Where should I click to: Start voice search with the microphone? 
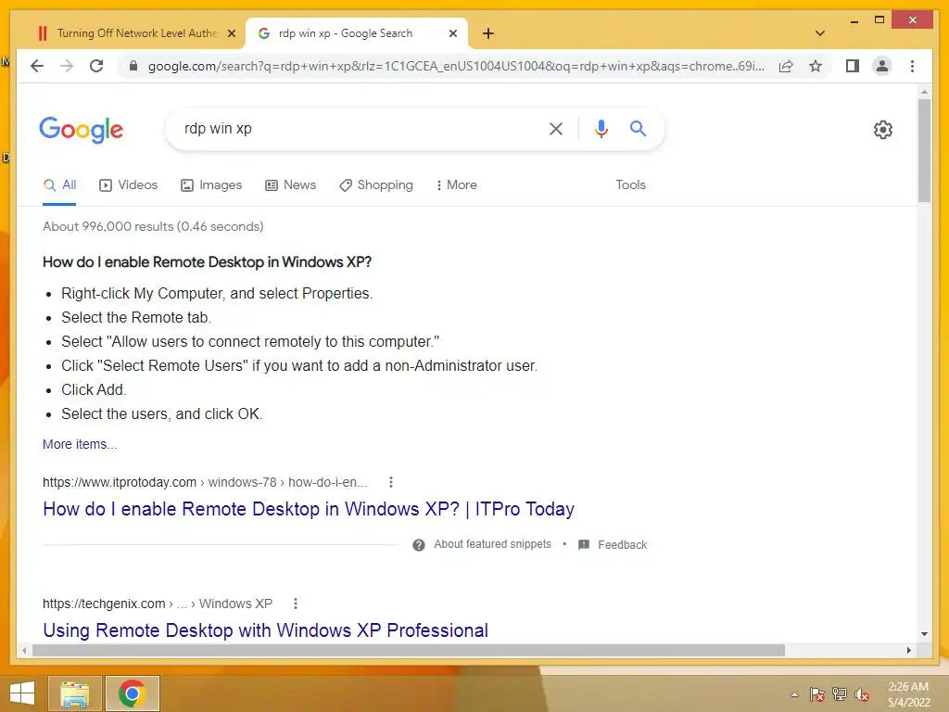pyautogui.click(x=601, y=128)
